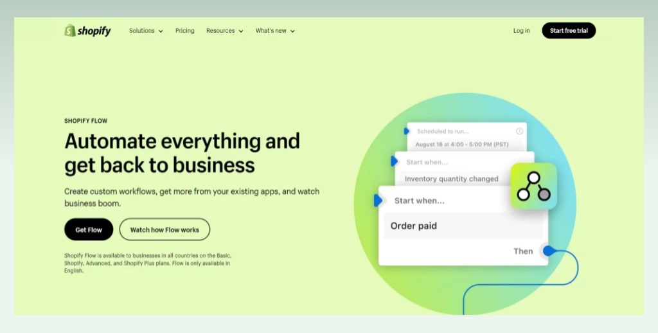Click the blue Then connector dot
The width and height of the screenshot is (658, 333).
(x=549, y=251)
